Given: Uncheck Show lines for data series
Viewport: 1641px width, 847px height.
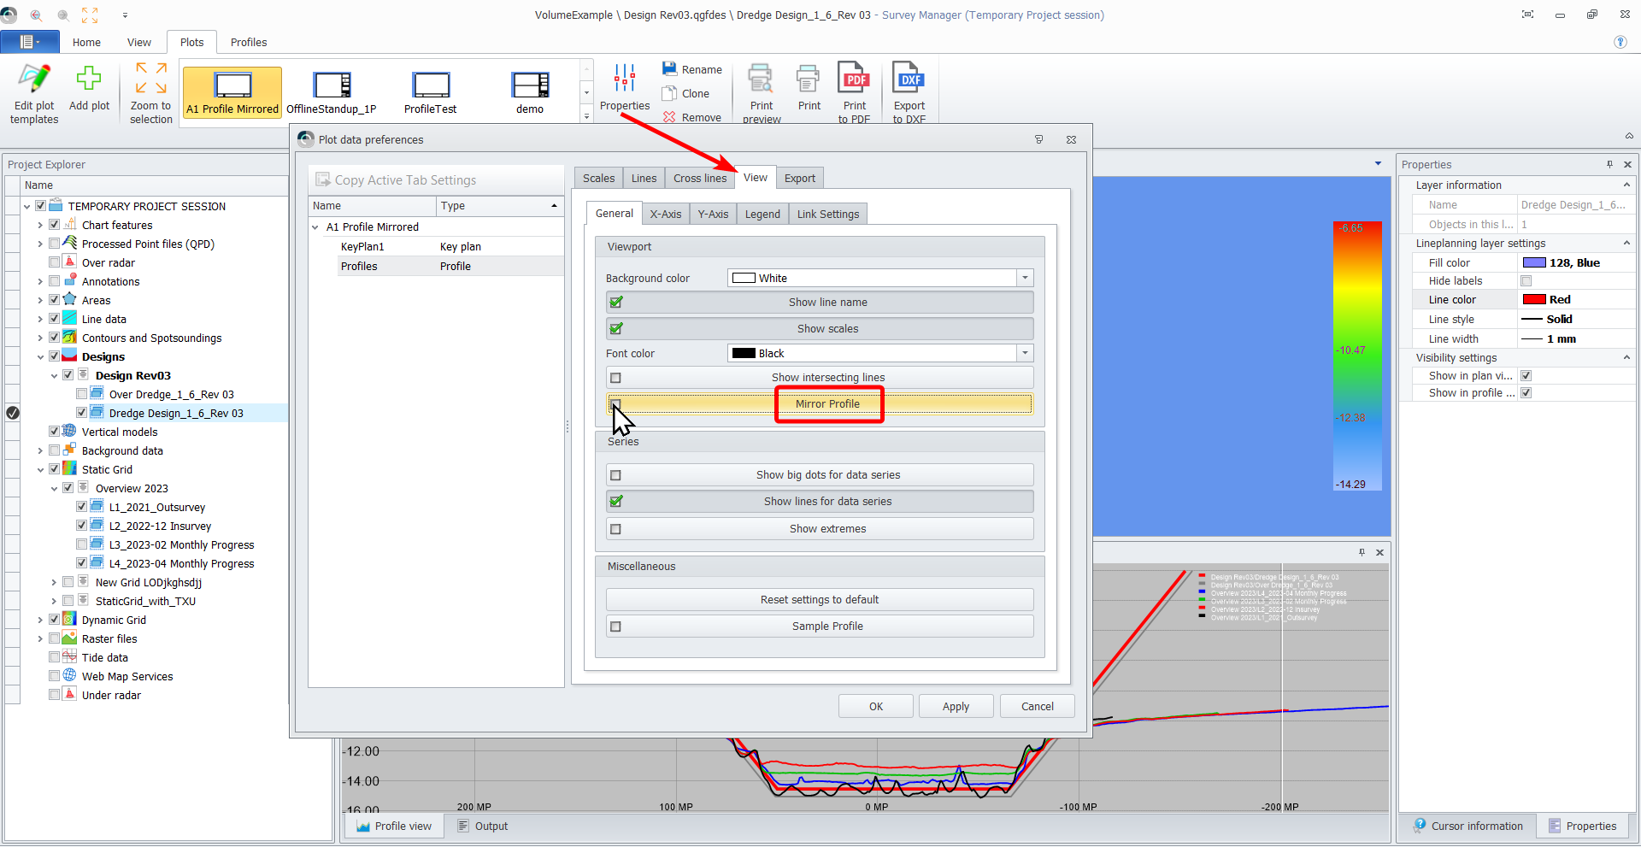Looking at the screenshot, I should (616, 502).
